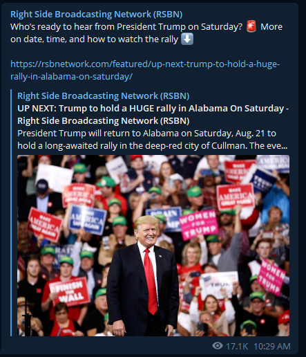
Task: Open the UP NEXT Trump rally preview title
Action: [x=153, y=114]
